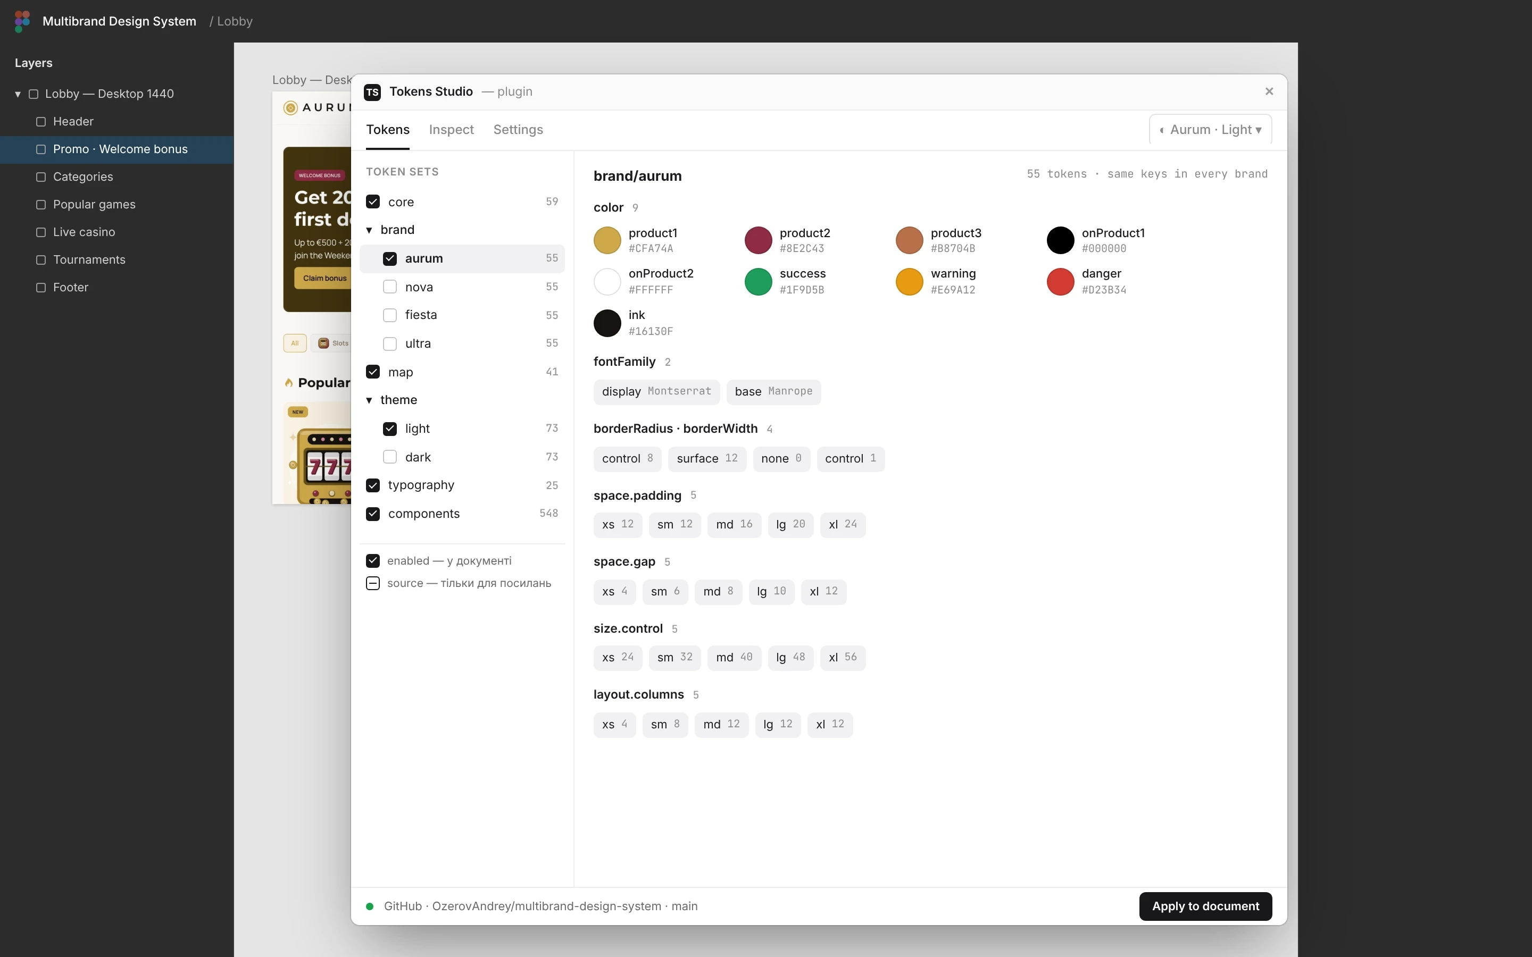
Task: Click frame icon beside Tournaments layer
Action: 41,260
